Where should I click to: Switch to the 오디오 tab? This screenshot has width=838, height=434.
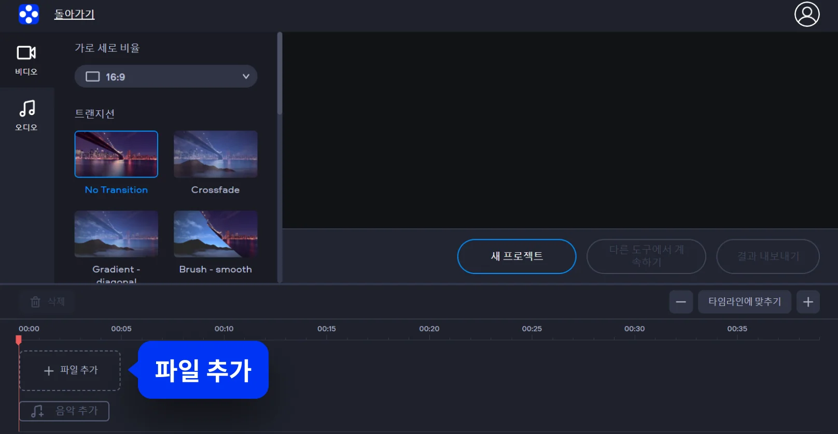click(26, 115)
